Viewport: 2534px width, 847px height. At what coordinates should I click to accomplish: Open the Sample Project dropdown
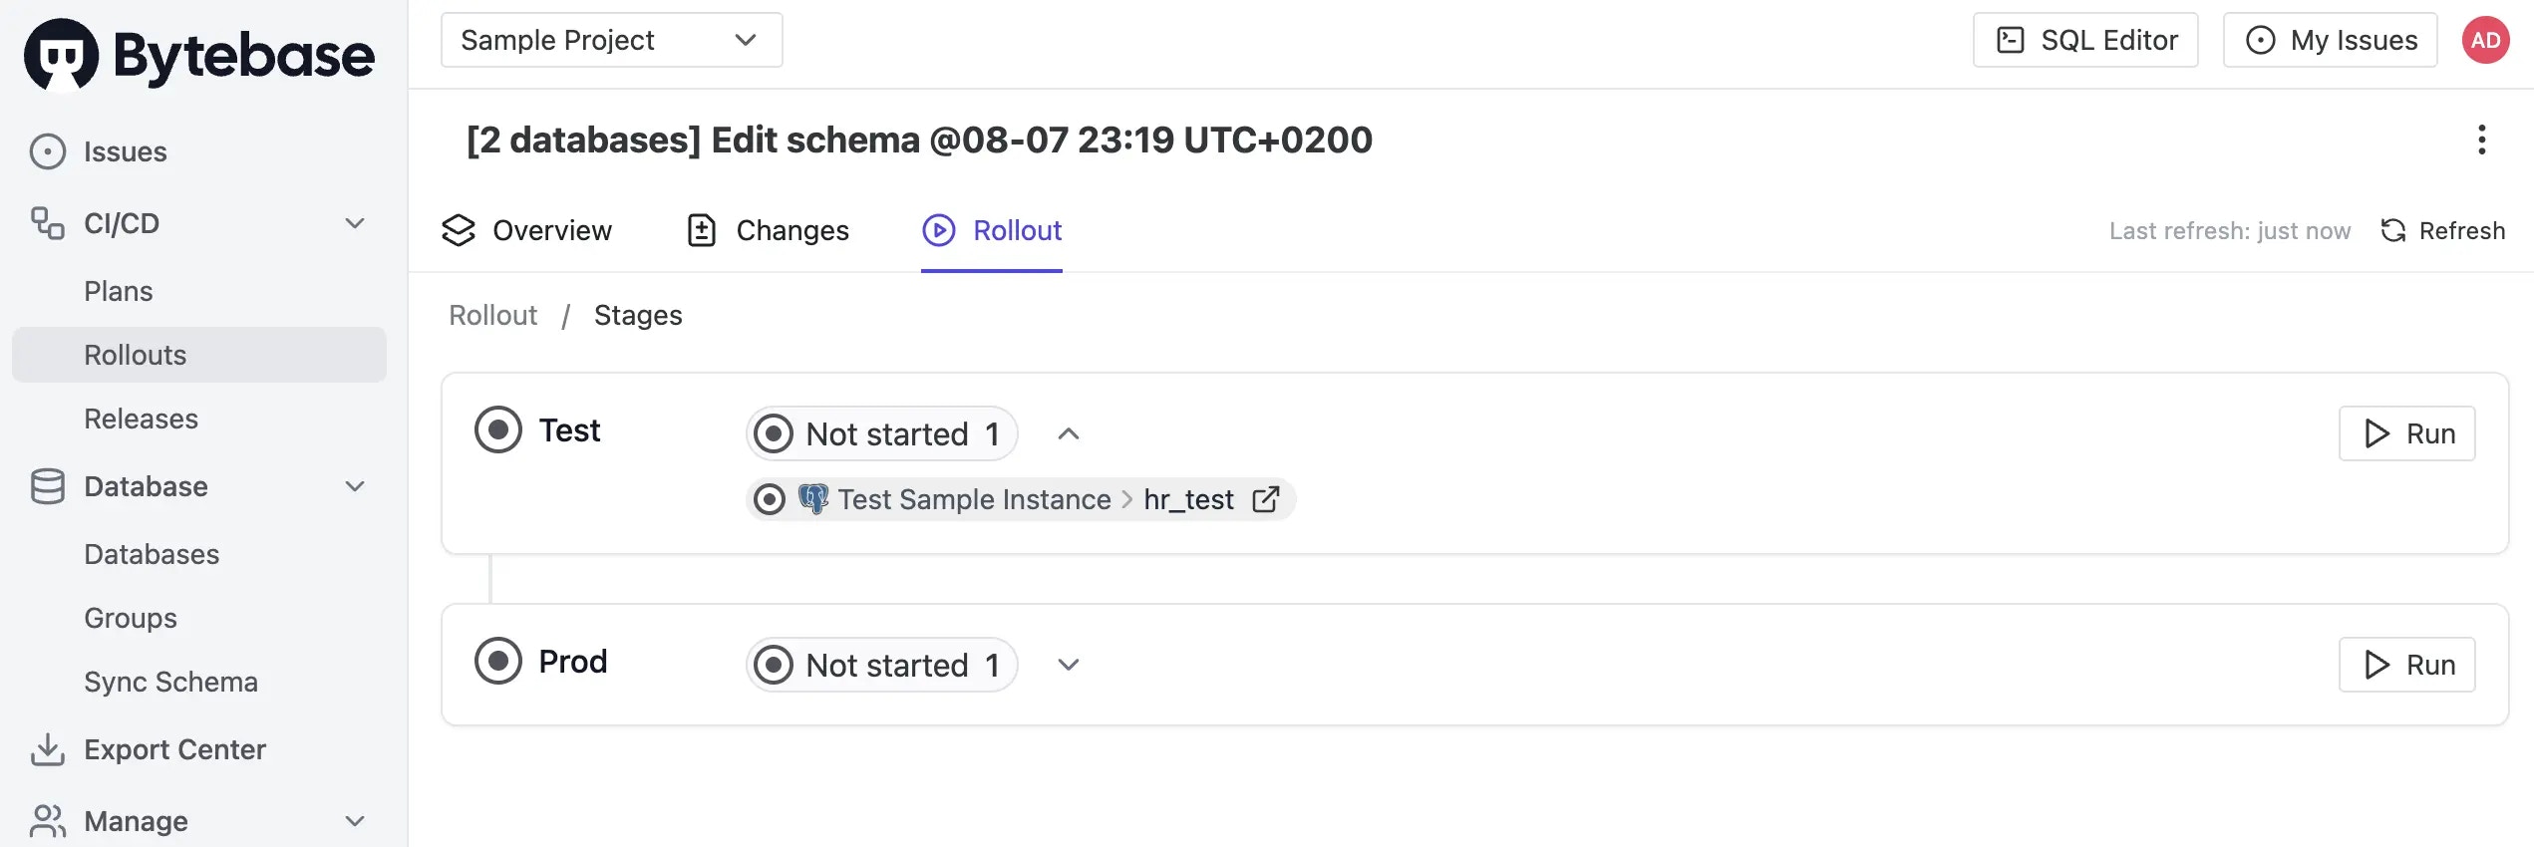611,41
